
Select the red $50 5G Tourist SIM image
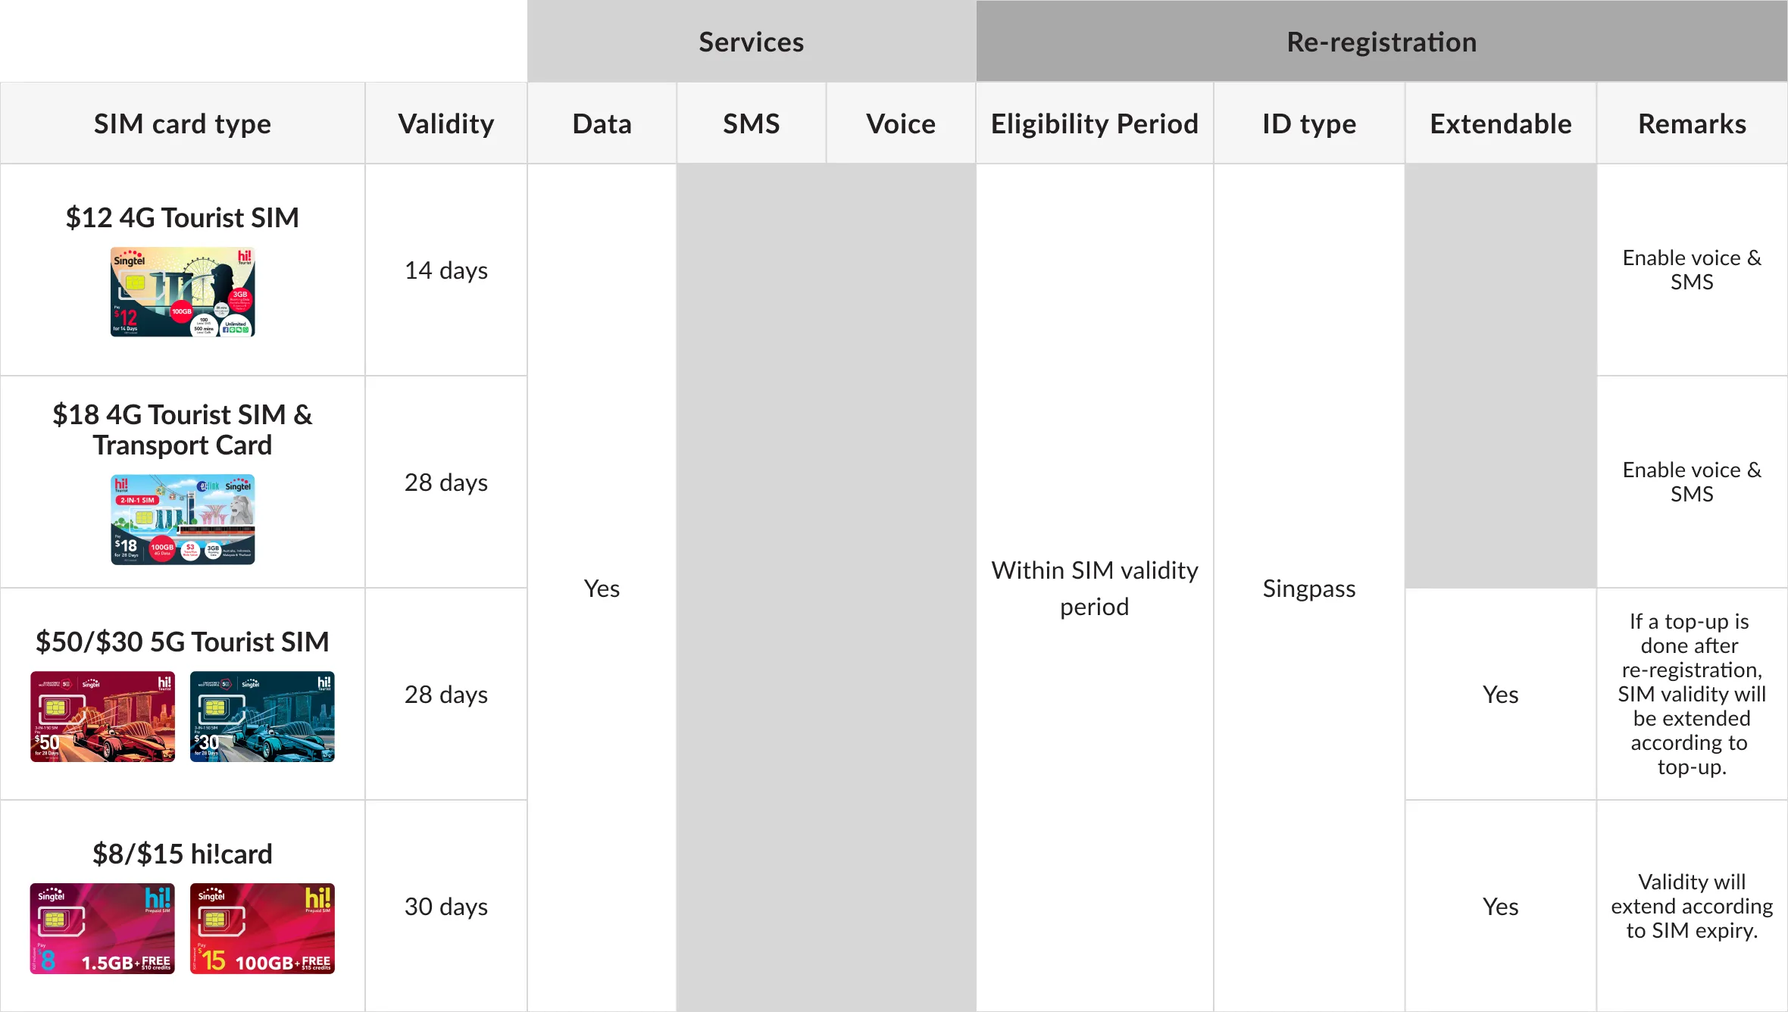point(103,717)
